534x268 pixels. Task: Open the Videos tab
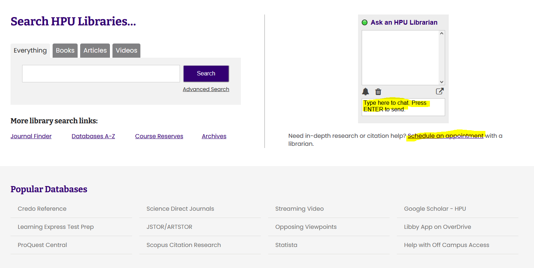pyautogui.click(x=126, y=50)
